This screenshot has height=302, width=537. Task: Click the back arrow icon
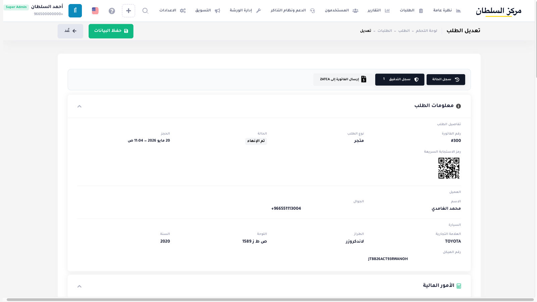(75, 31)
